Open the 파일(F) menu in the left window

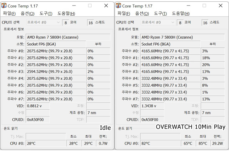click(9, 13)
